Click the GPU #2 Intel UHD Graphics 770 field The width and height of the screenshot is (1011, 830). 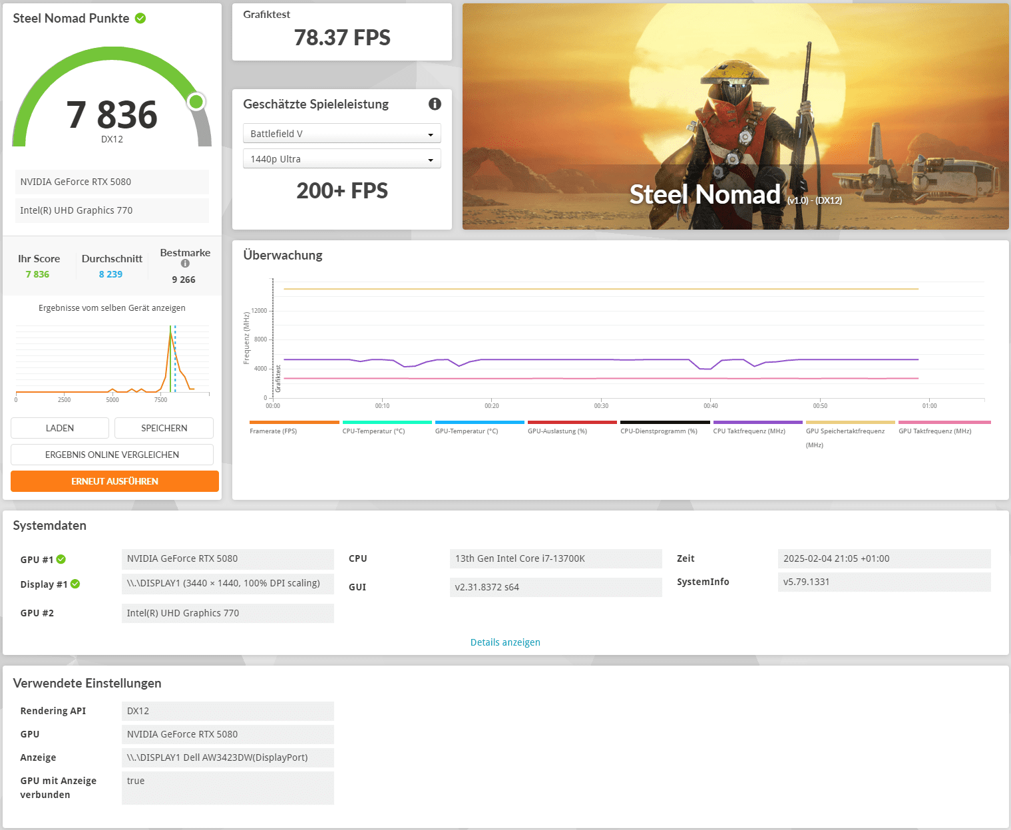228,613
